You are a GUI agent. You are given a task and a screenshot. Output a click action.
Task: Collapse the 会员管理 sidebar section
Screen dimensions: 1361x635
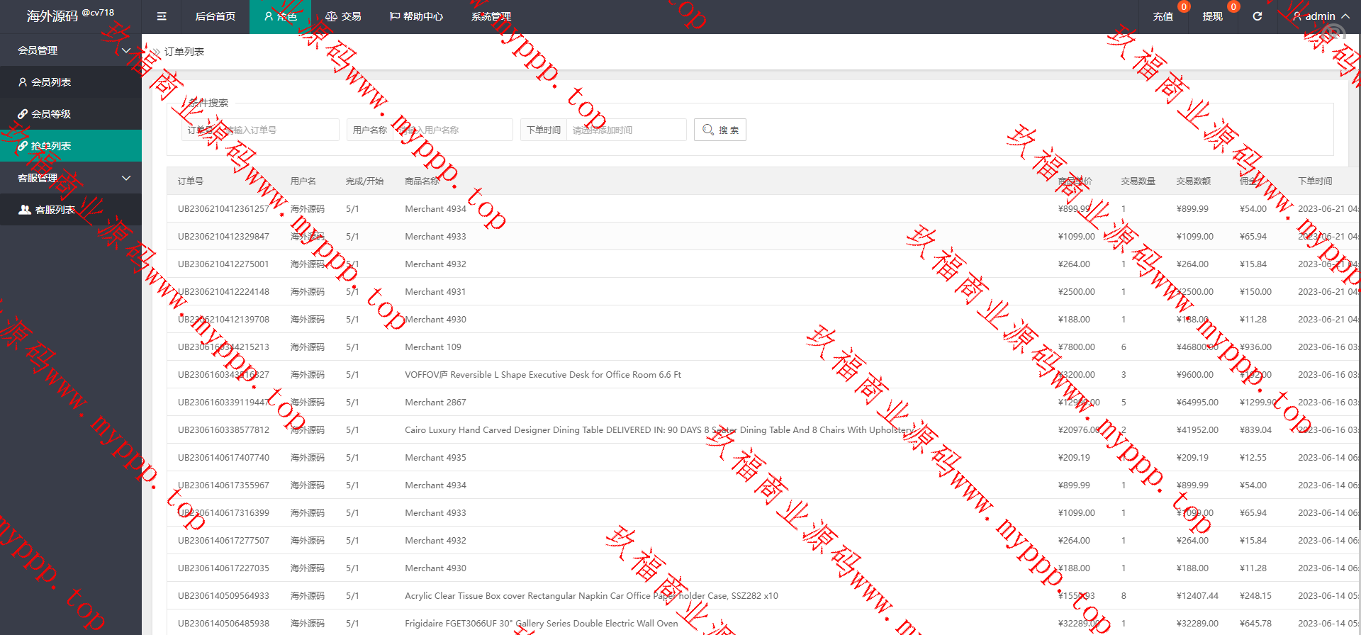(x=126, y=50)
